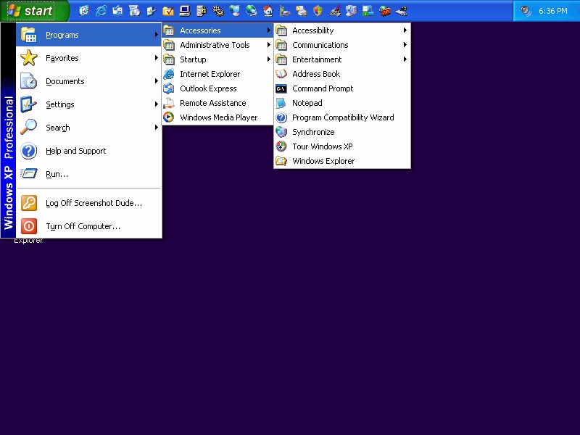Expand the Communications submenu

tap(320, 45)
